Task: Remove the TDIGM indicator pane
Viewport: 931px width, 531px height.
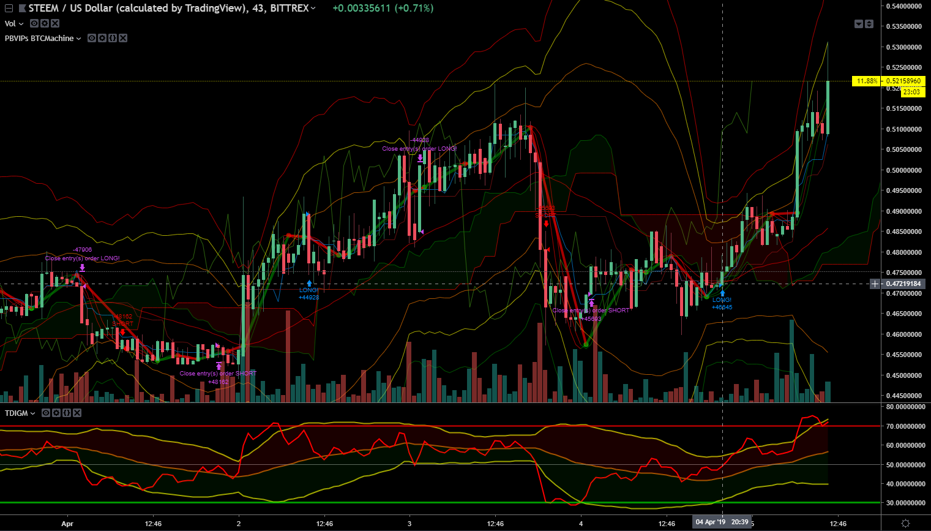Action: point(77,413)
